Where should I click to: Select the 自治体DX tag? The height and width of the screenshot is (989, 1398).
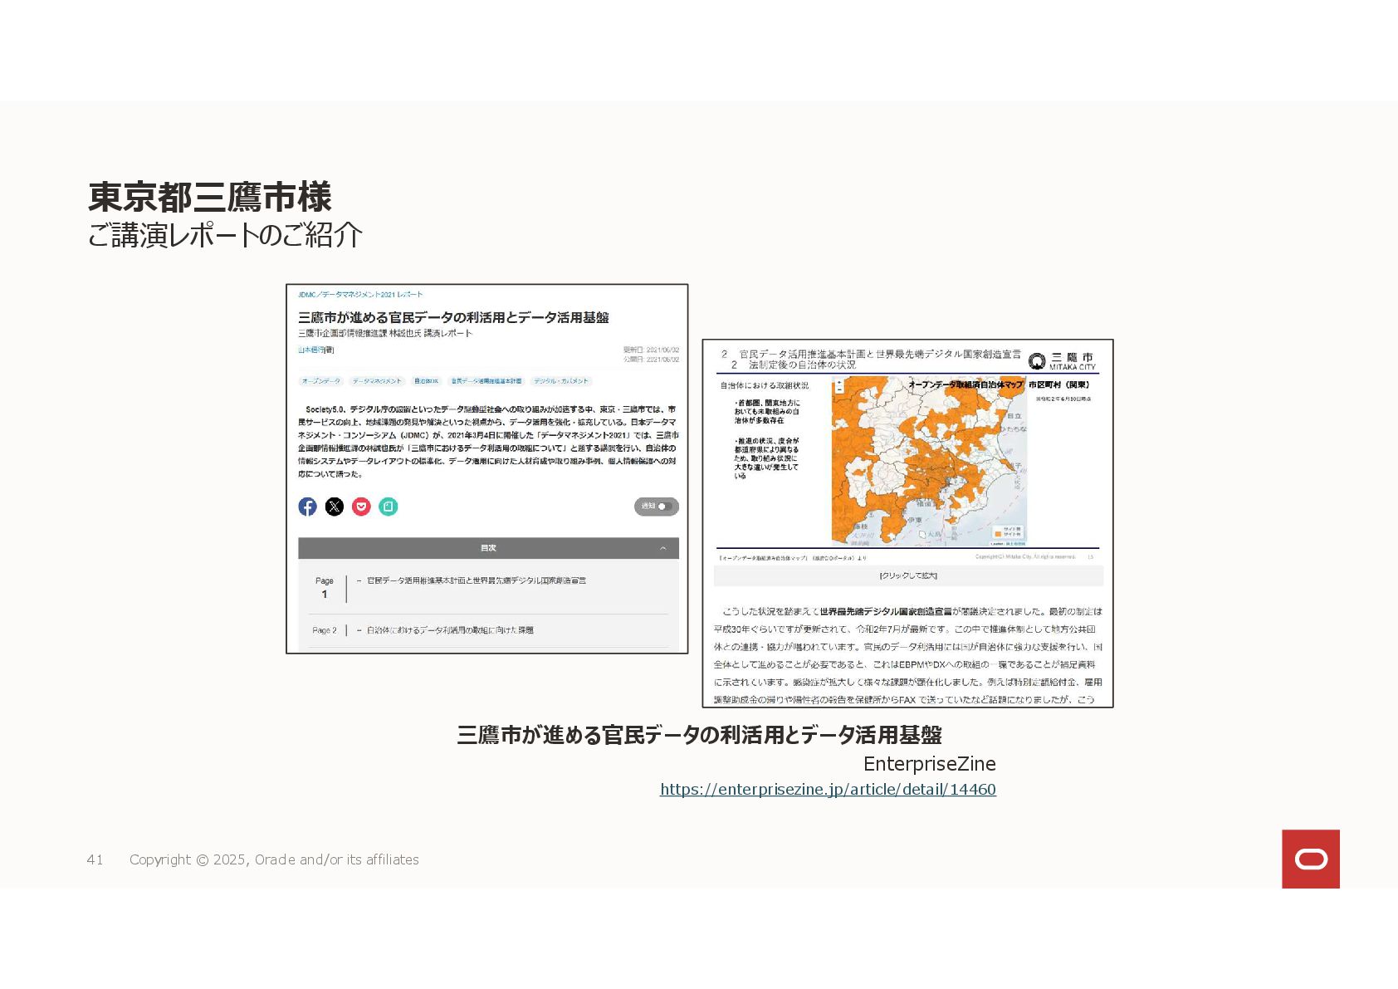pyautogui.click(x=427, y=381)
